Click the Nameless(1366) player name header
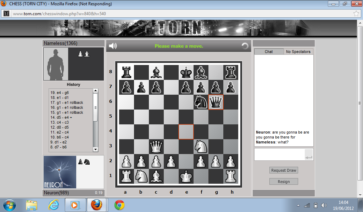Image resolution: width=363 pixels, height=212 pixels. pos(61,43)
